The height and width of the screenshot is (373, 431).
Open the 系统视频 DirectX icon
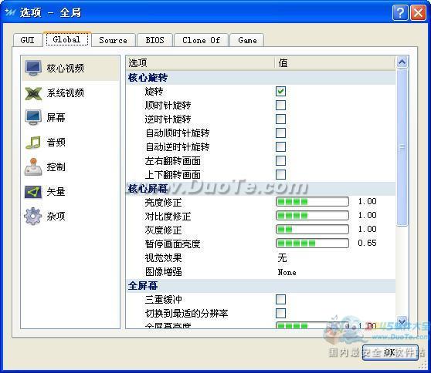point(33,93)
